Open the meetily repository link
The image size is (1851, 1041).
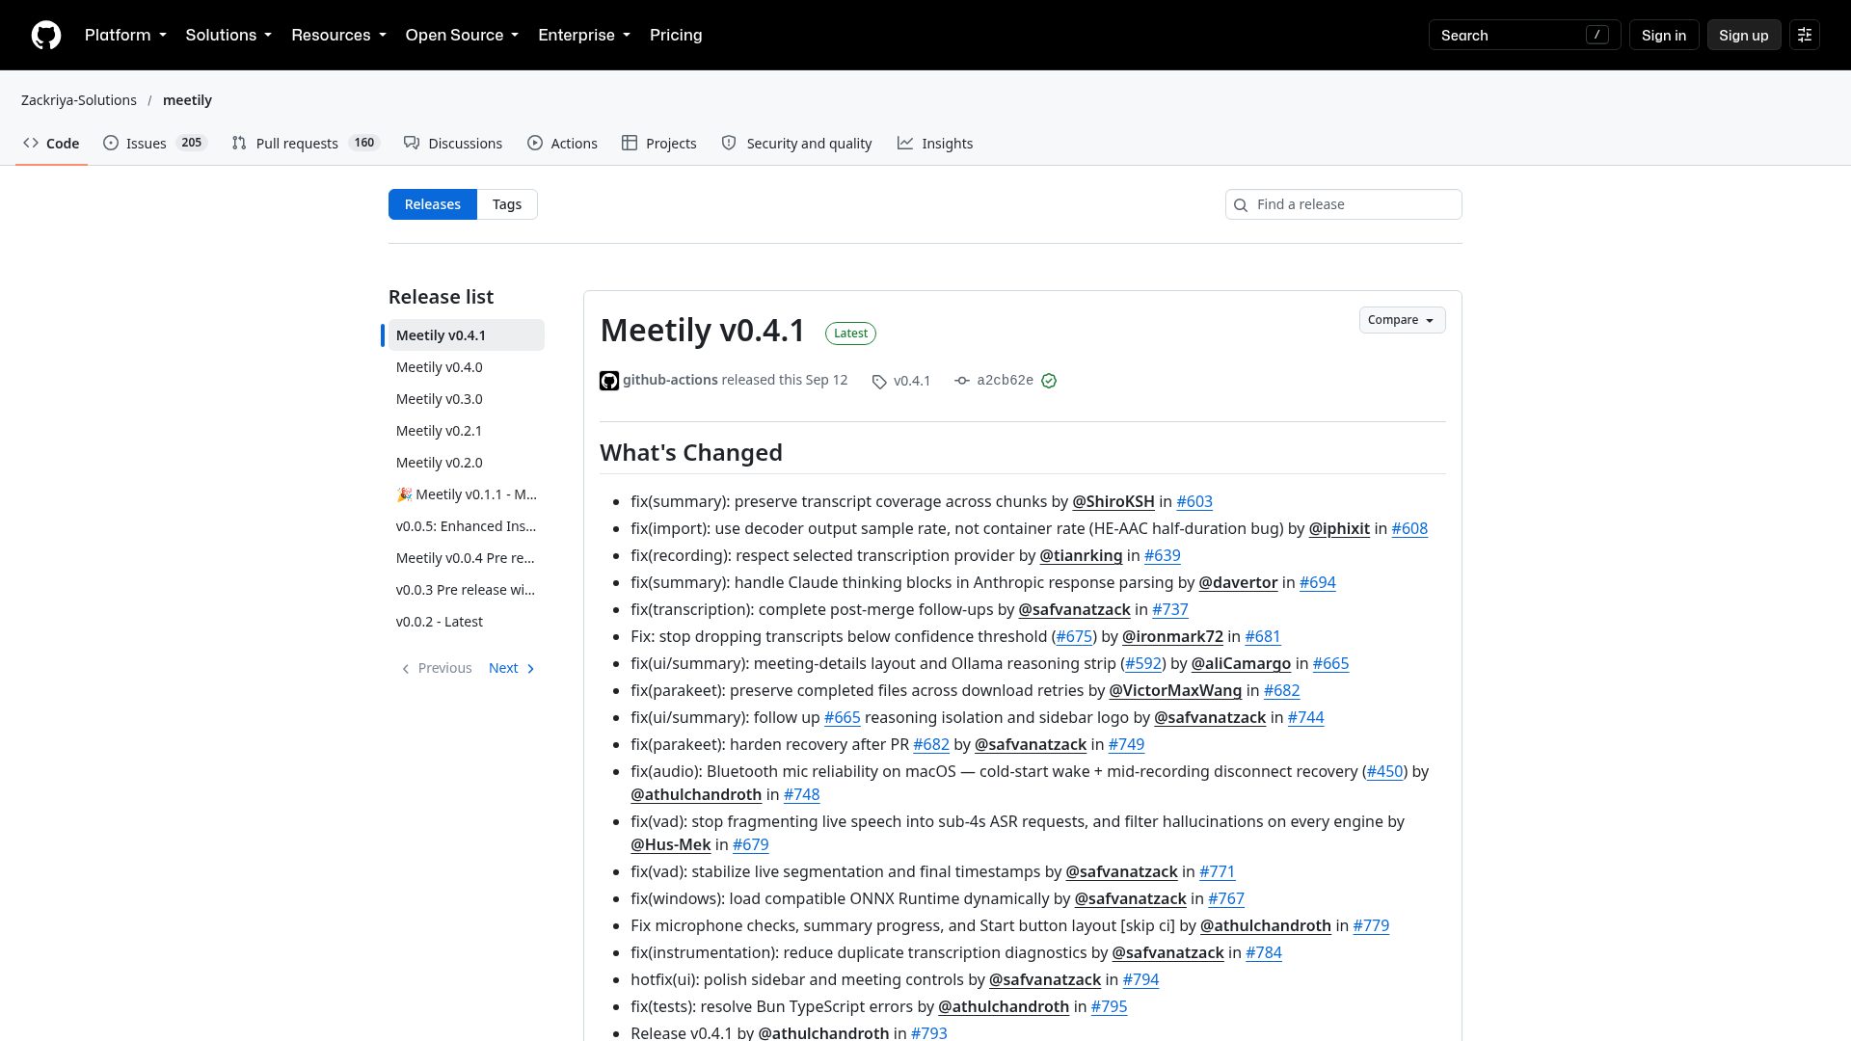click(187, 100)
